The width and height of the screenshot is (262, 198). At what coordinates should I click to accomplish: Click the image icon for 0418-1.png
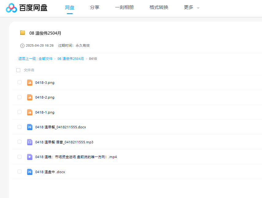(30, 112)
